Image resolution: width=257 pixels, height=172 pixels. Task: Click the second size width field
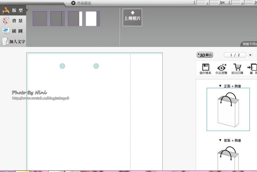tap(236, 2)
